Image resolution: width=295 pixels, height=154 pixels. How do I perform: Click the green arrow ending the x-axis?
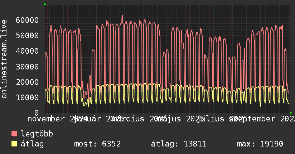[x=291, y=112]
